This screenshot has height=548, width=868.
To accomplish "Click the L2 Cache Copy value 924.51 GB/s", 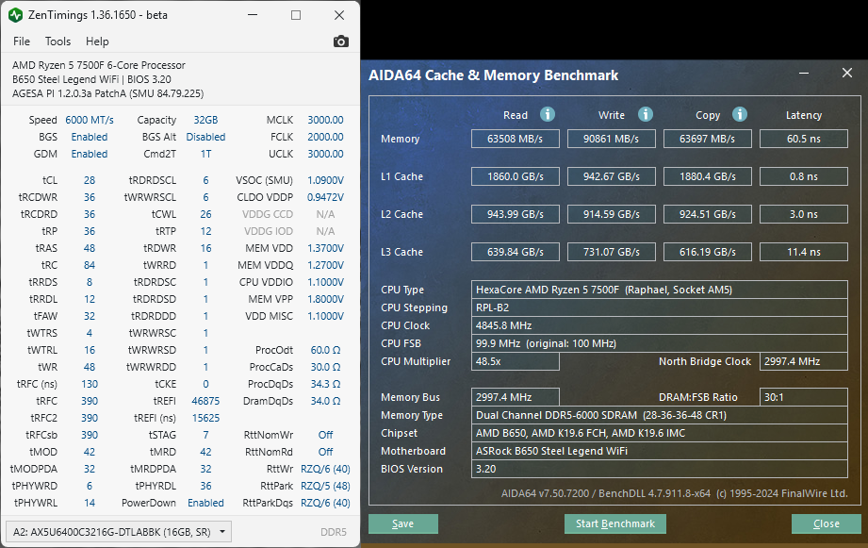I will [x=708, y=214].
